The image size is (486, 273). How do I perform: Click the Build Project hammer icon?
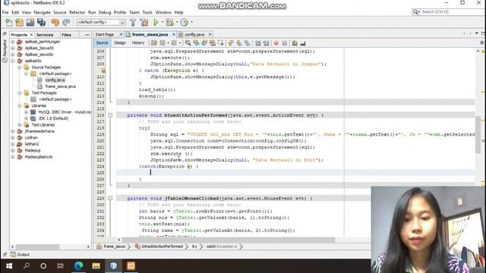coord(133,22)
